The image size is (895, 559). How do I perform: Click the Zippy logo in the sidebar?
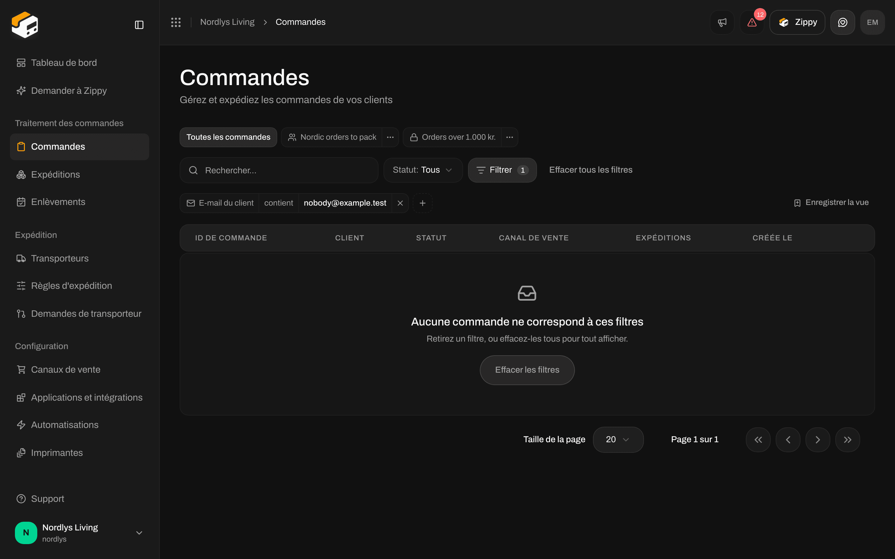point(25,25)
